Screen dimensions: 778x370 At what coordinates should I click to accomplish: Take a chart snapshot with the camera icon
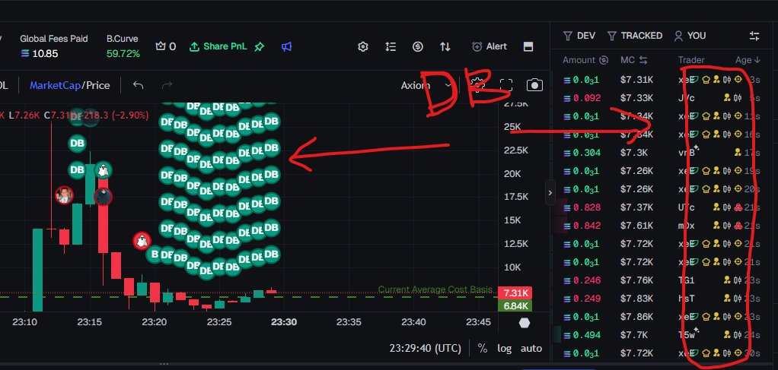click(534, 85)
